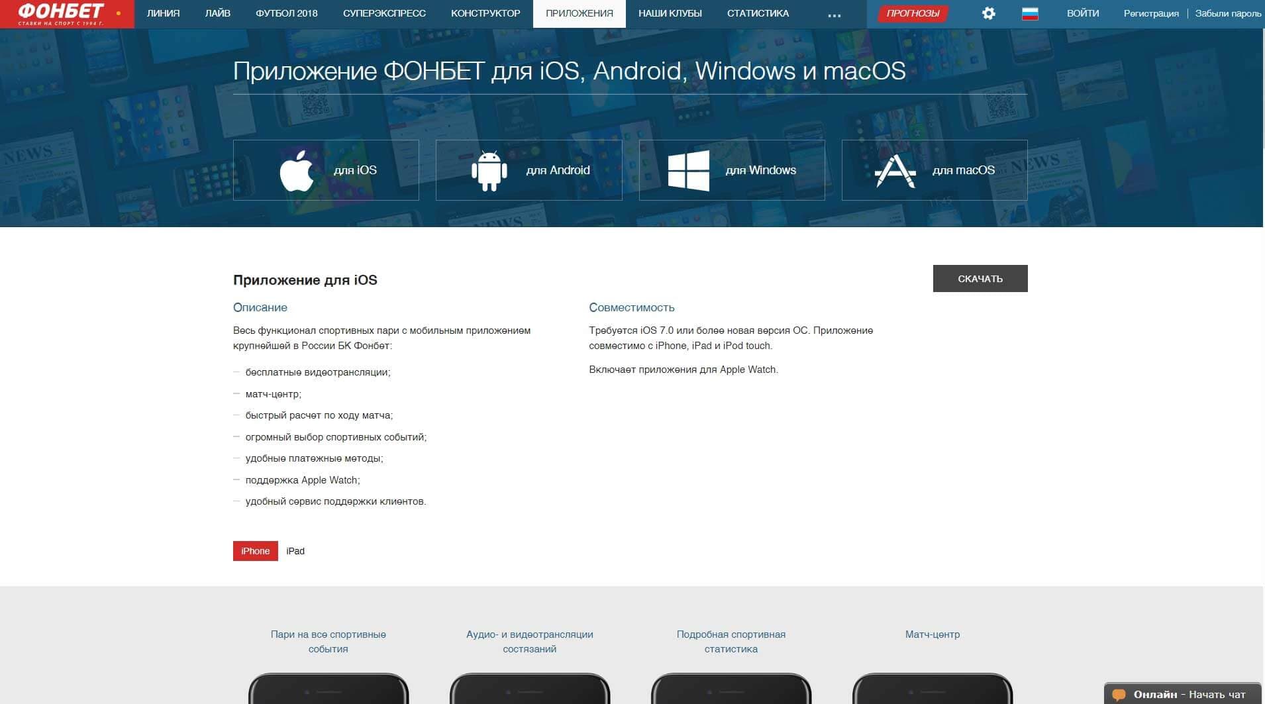
Task: Click the 'матч-центр;' list item
Action: tap(274, 394)
